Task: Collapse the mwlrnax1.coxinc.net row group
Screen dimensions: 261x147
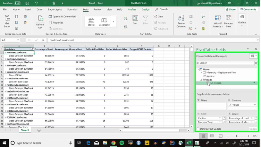Action: (x=6, y=53)
